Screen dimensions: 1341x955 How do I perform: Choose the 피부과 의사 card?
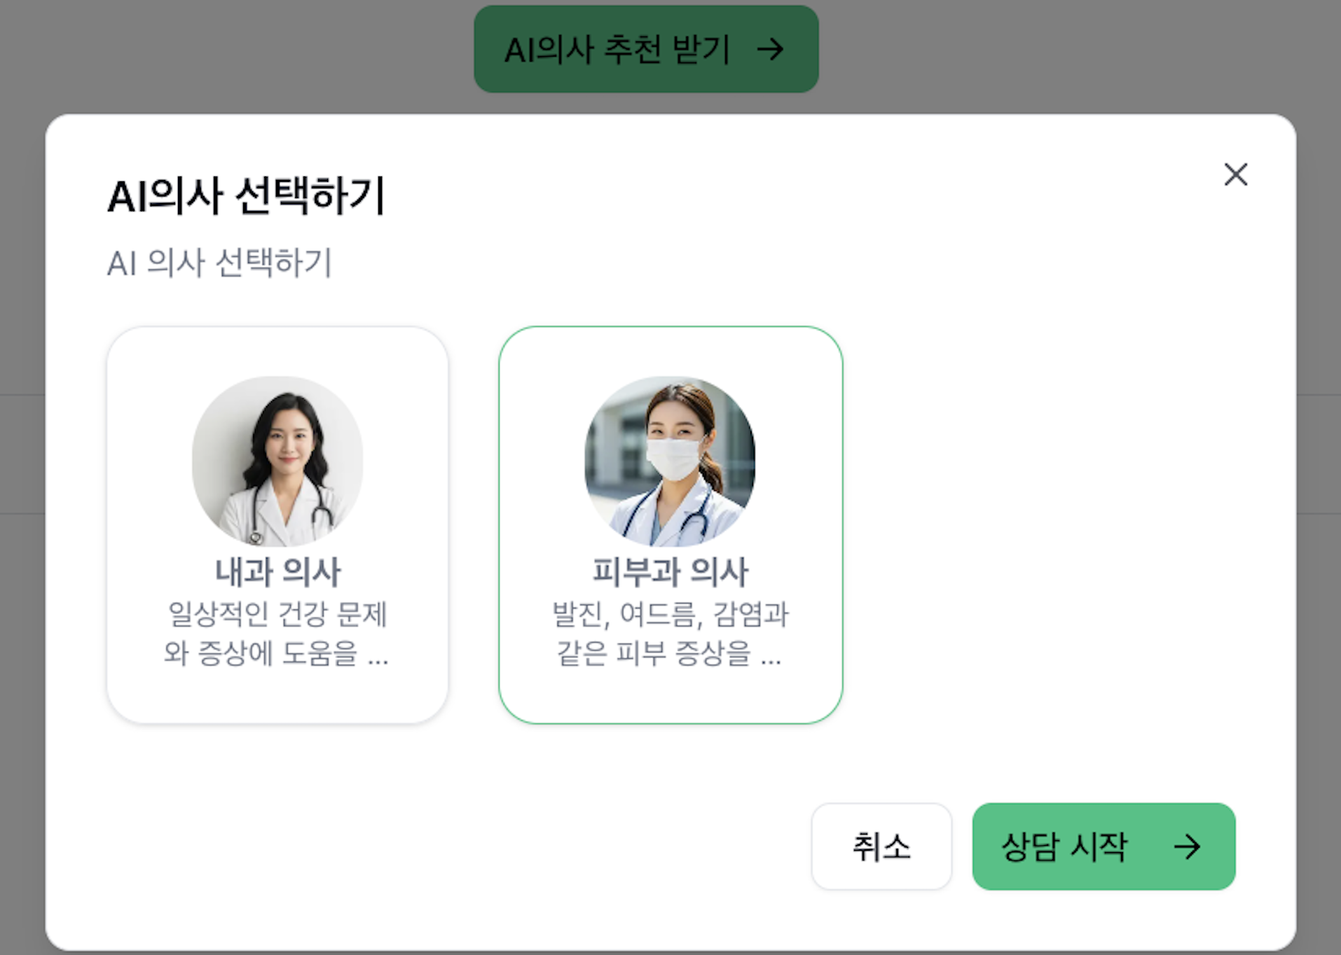coord(670,524)
